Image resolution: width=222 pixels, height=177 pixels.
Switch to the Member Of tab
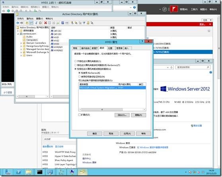coord(95,48)
